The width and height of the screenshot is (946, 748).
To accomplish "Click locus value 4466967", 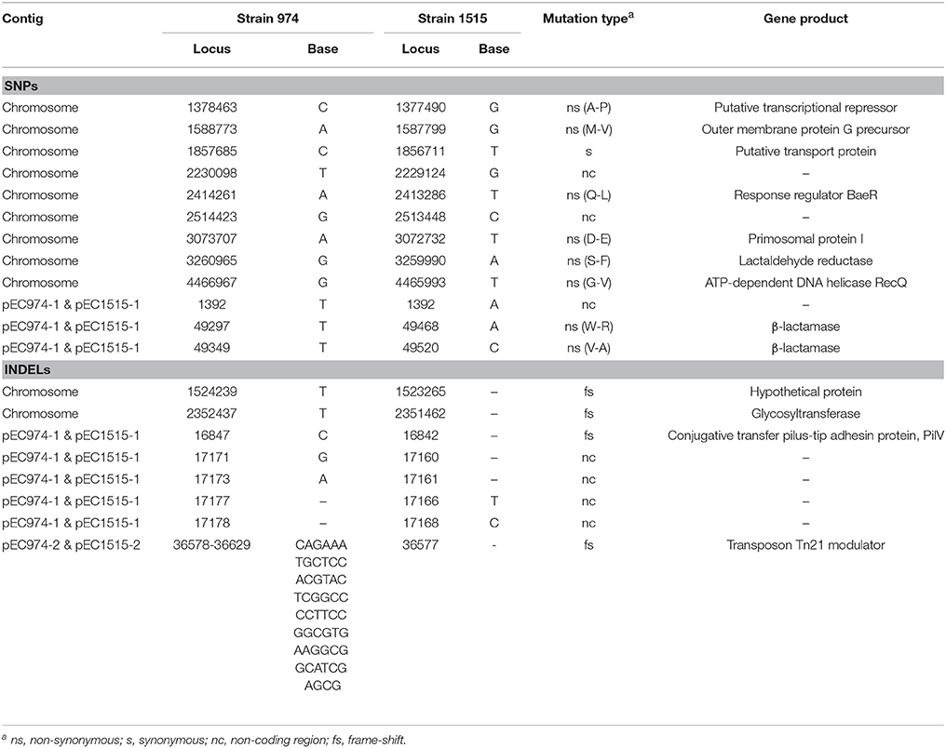I will pos(211,282).
